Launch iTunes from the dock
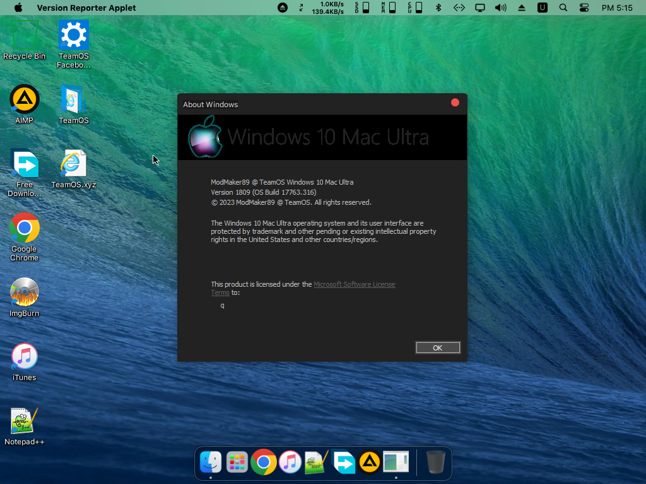 pyautogui.click(x=290, y=462)
